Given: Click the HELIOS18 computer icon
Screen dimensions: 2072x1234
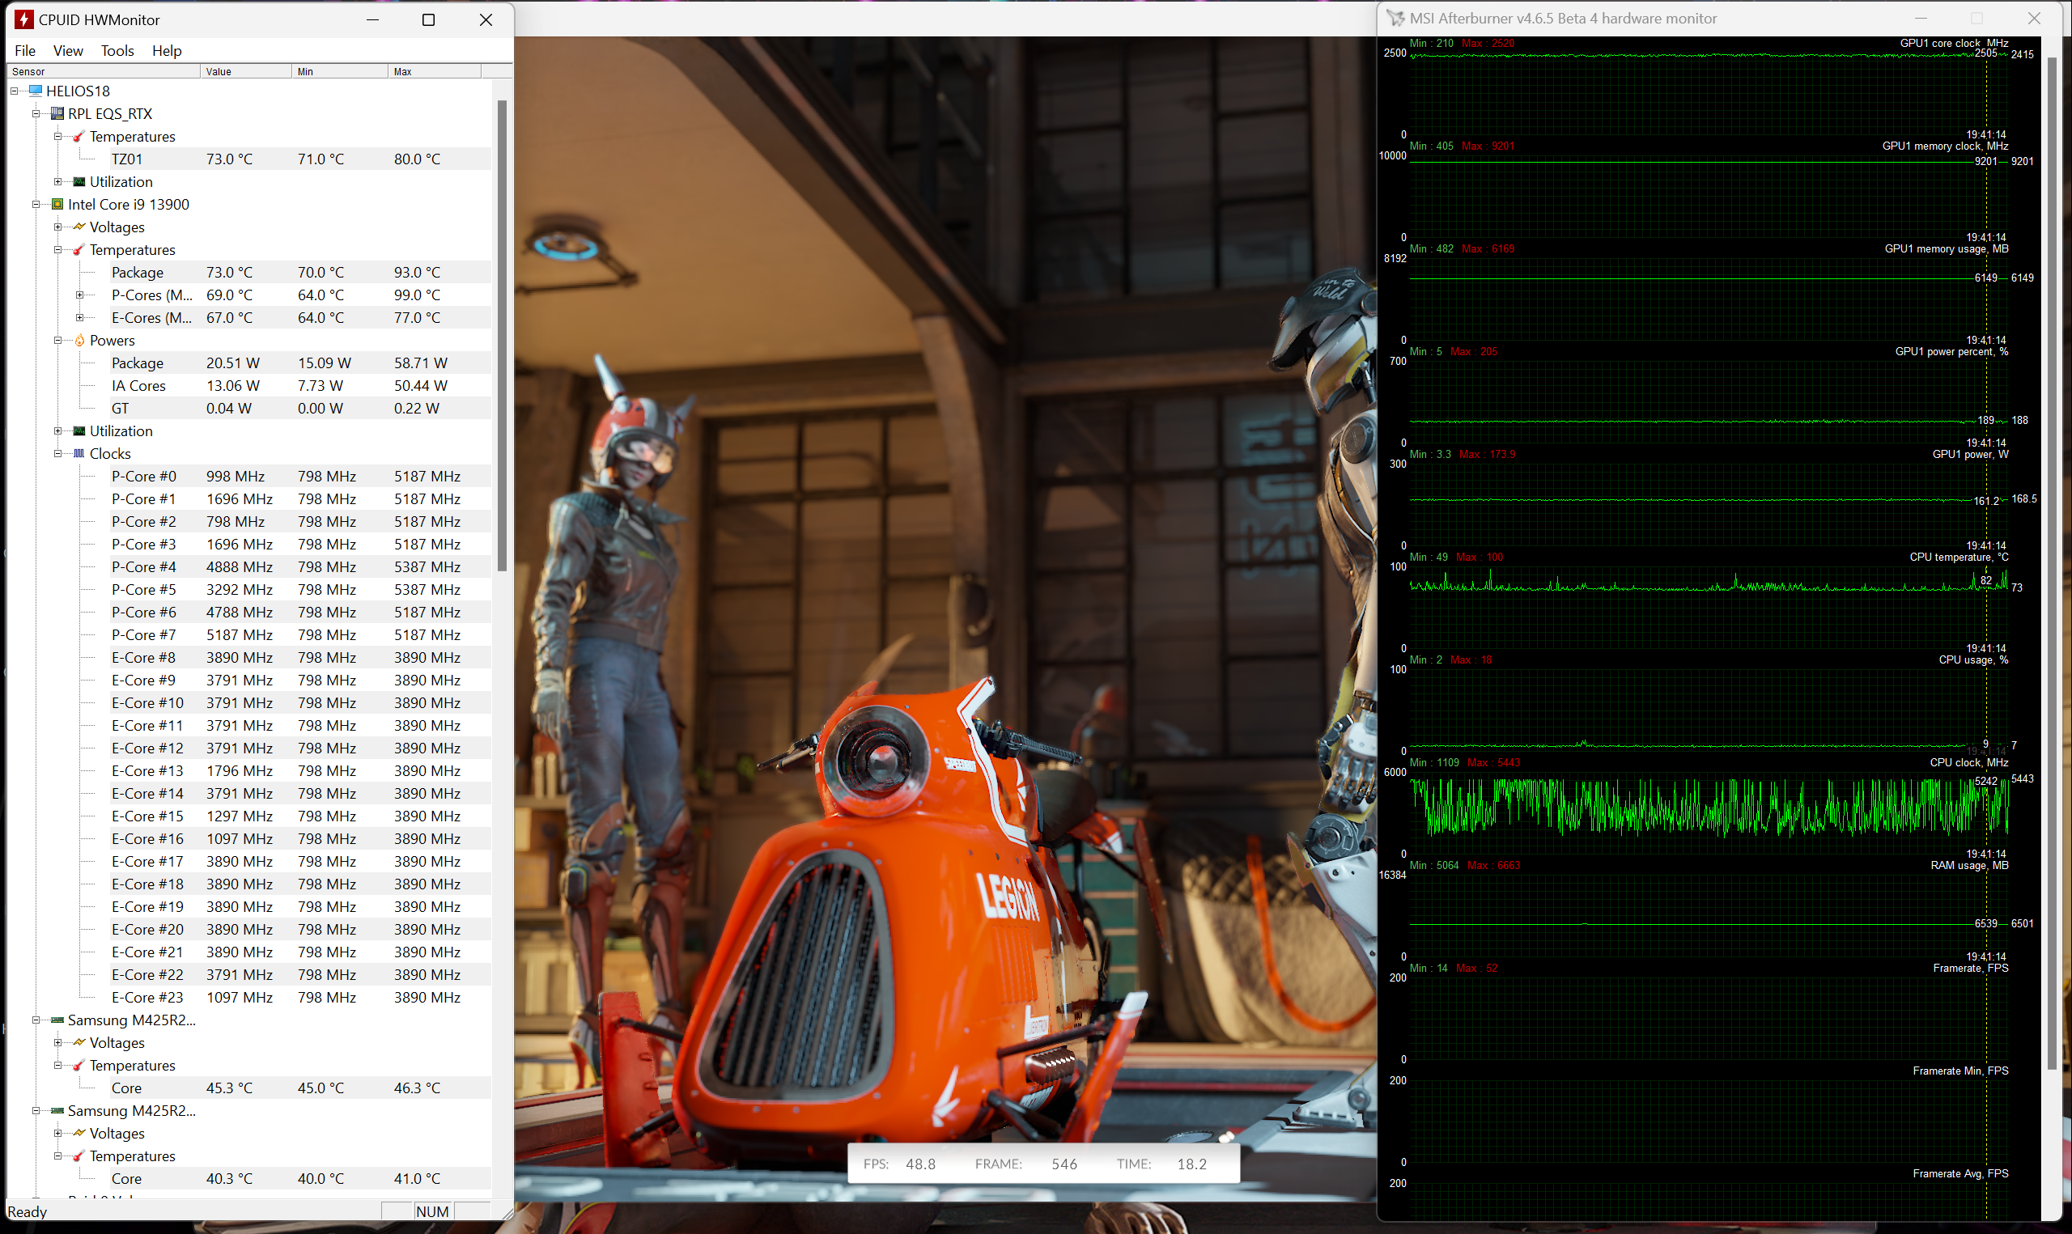Looking at the screenshot, I should [x=36, y=91].
